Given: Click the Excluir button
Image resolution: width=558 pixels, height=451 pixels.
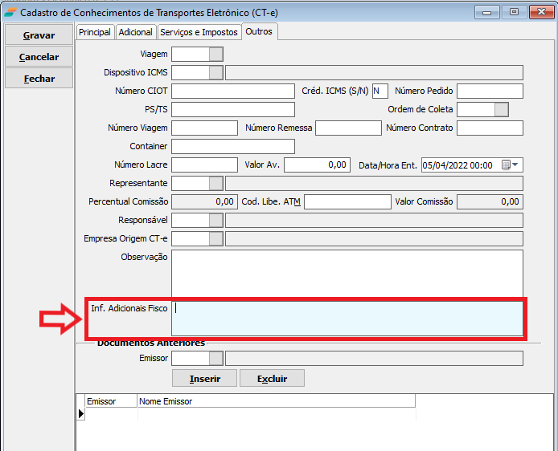Looking at the screenshot, I should tap(271, 378).
